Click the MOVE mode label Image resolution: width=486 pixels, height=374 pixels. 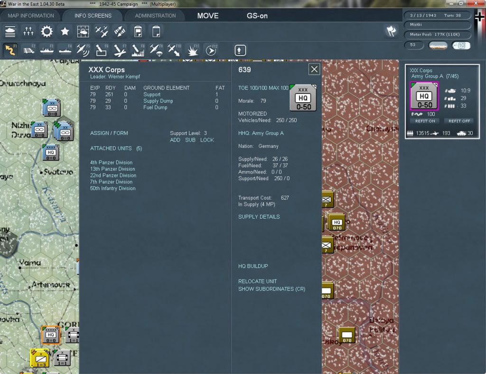(x=208, y=16)
